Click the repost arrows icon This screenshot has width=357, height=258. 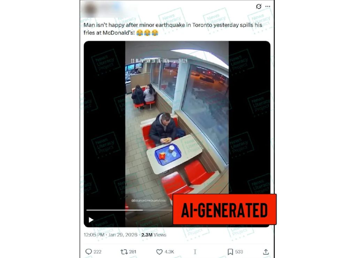(x=124, y=252)
